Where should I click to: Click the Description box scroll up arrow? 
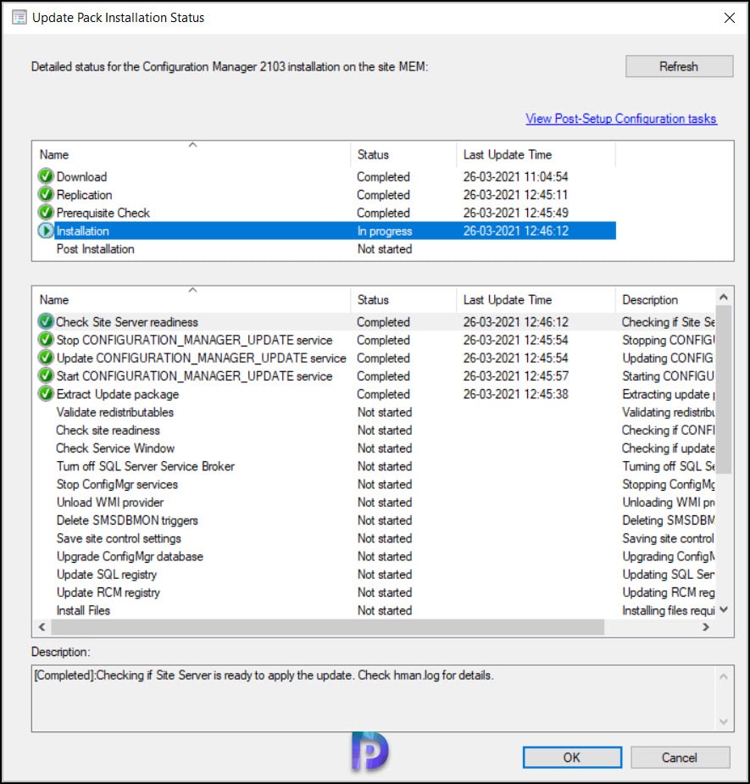click(x=724, y=676)
